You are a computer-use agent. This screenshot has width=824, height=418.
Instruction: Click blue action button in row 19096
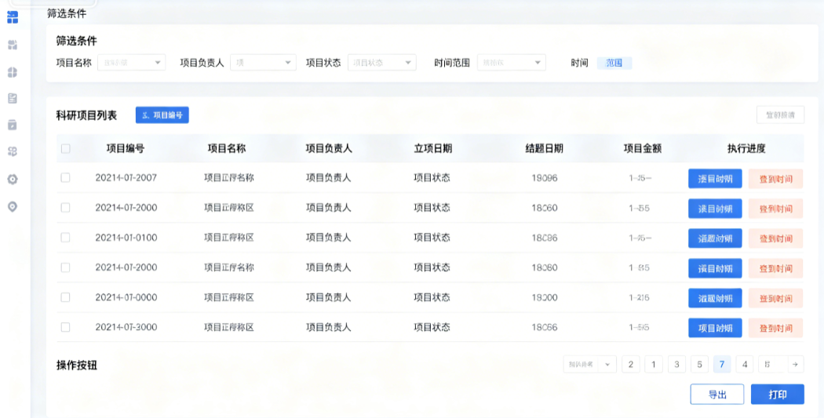click(x=715, y=179)
